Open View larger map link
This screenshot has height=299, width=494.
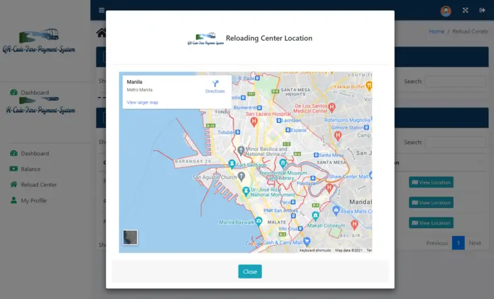click(x=142, y=102)
